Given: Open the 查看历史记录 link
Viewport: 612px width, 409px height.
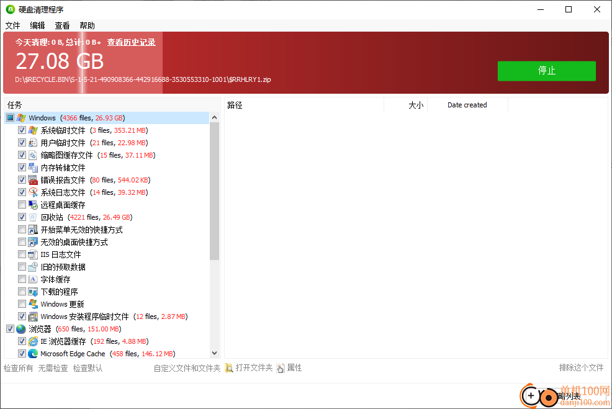Looking at the screenshot, I should 131,42.
